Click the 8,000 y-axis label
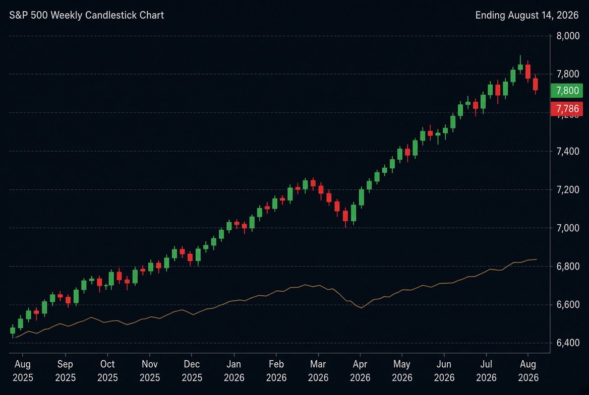 (568, 36)
